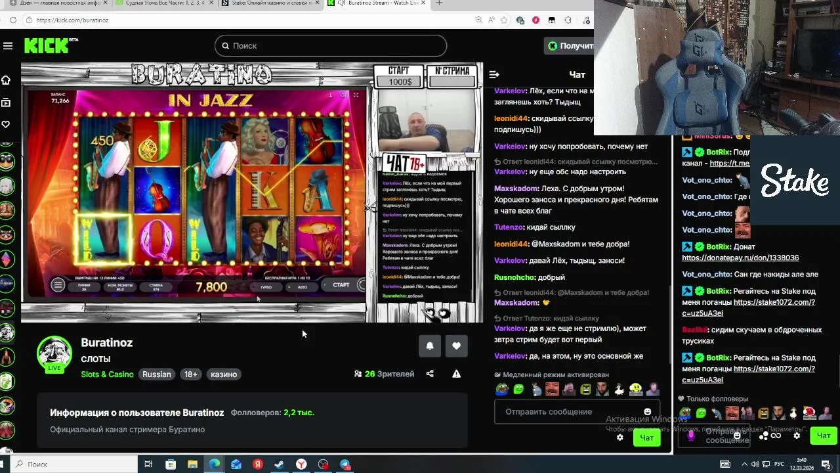Insert the Pepe frog emote in left chat
Screen dimensions: 840x473
[501, 390]
